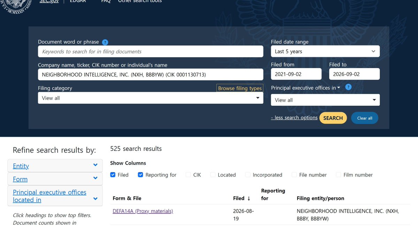Open SEC.gov link in header
The height and width of the screenshot is (227, 418).
pos(49,1)
